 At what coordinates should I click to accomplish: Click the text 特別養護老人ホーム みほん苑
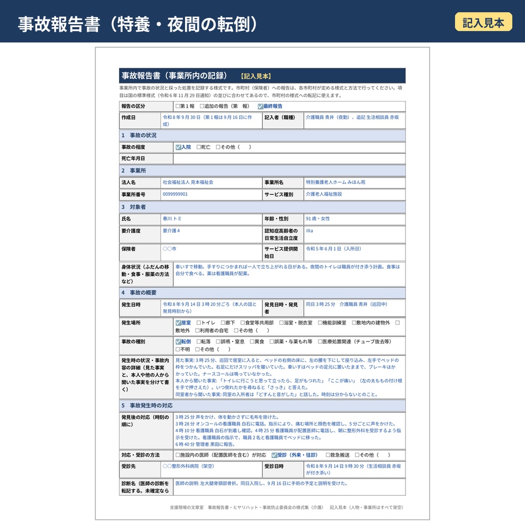335,182
